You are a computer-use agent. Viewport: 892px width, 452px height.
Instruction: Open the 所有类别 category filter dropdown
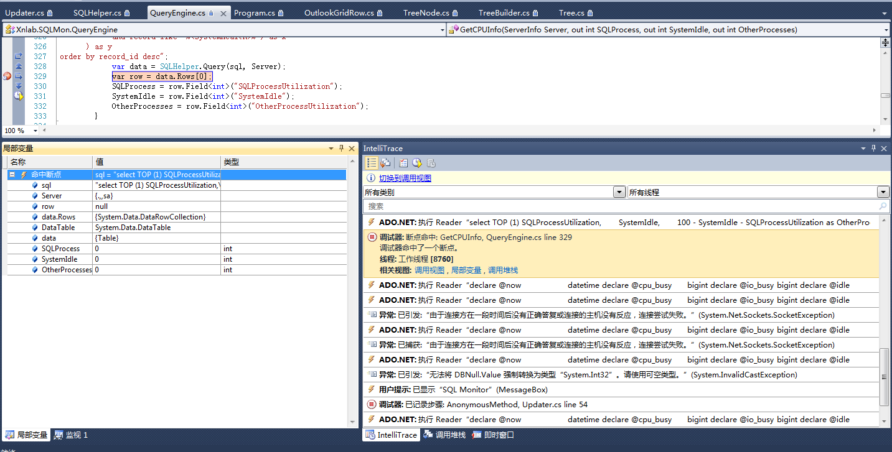619,193
